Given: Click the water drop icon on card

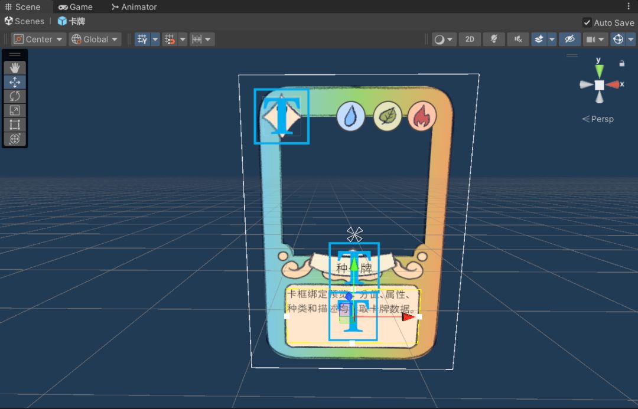Looking at the screenshot, I should point(350,116).
